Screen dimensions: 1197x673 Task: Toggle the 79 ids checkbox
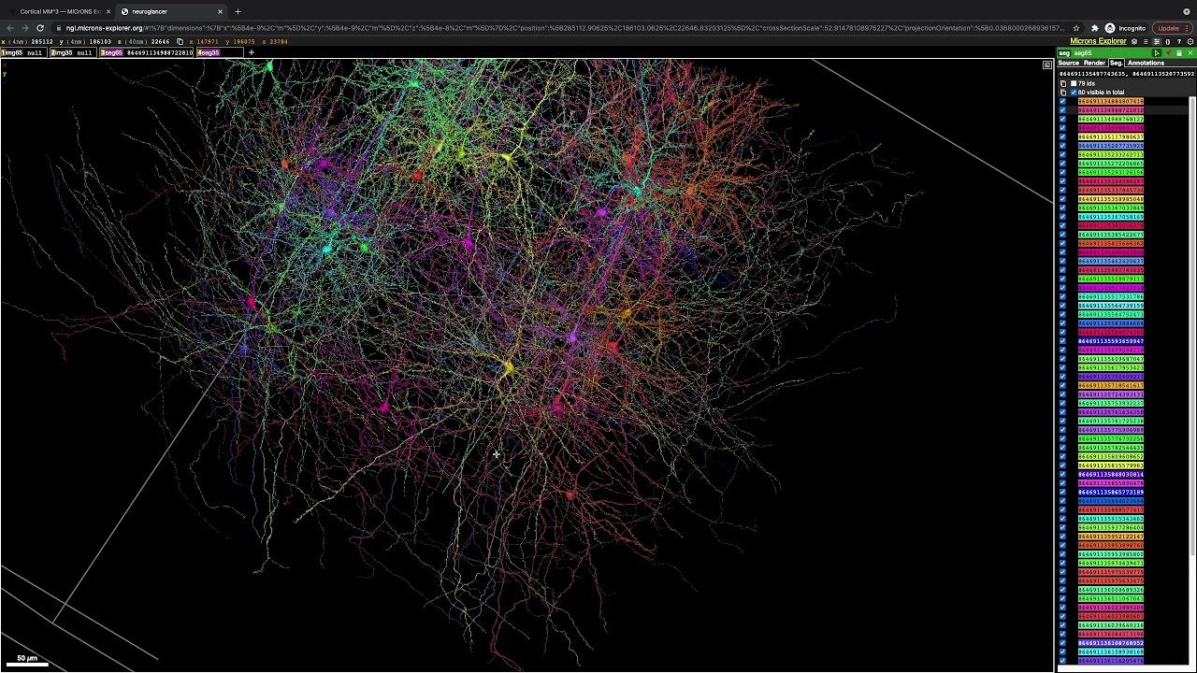1074,83
